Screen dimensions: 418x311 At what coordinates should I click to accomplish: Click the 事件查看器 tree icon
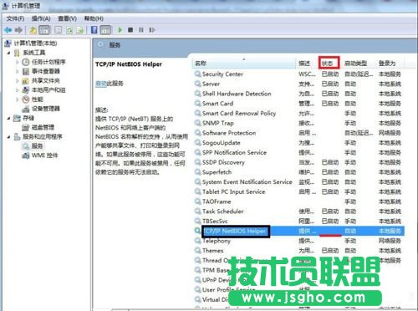tap(26, 71)
